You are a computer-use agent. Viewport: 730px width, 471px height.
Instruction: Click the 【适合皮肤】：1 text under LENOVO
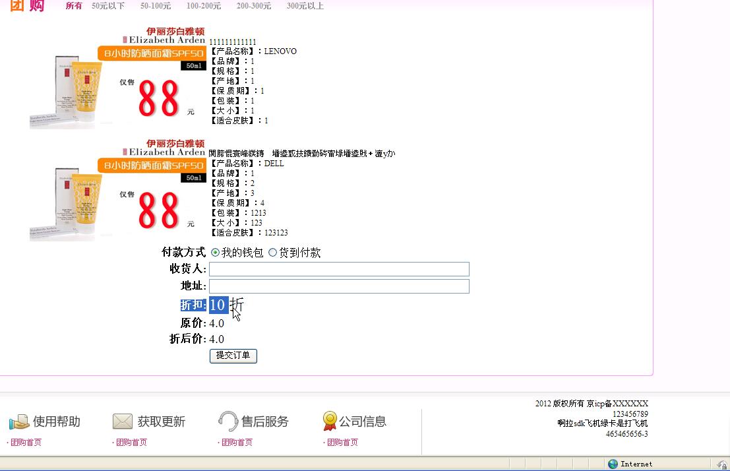point(239,121)
